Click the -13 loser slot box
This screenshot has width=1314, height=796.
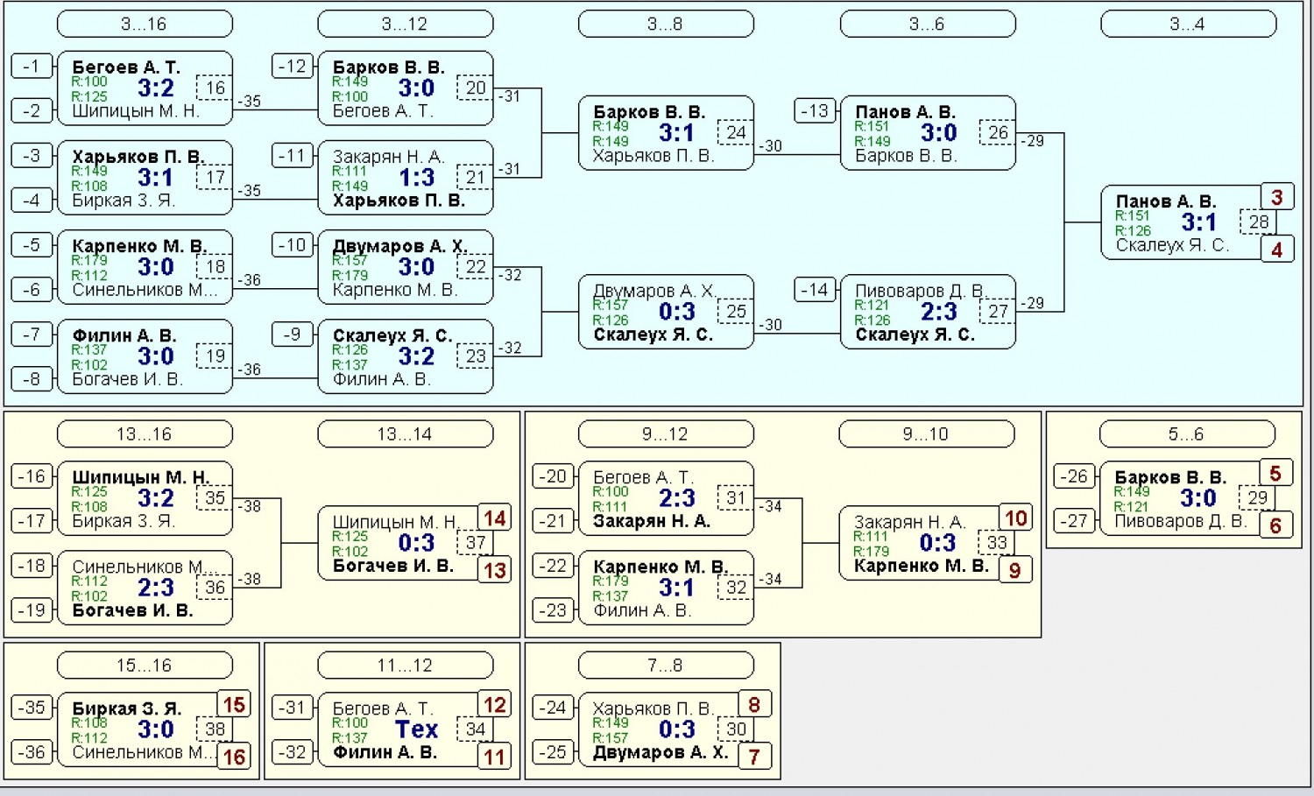[815, 111]
